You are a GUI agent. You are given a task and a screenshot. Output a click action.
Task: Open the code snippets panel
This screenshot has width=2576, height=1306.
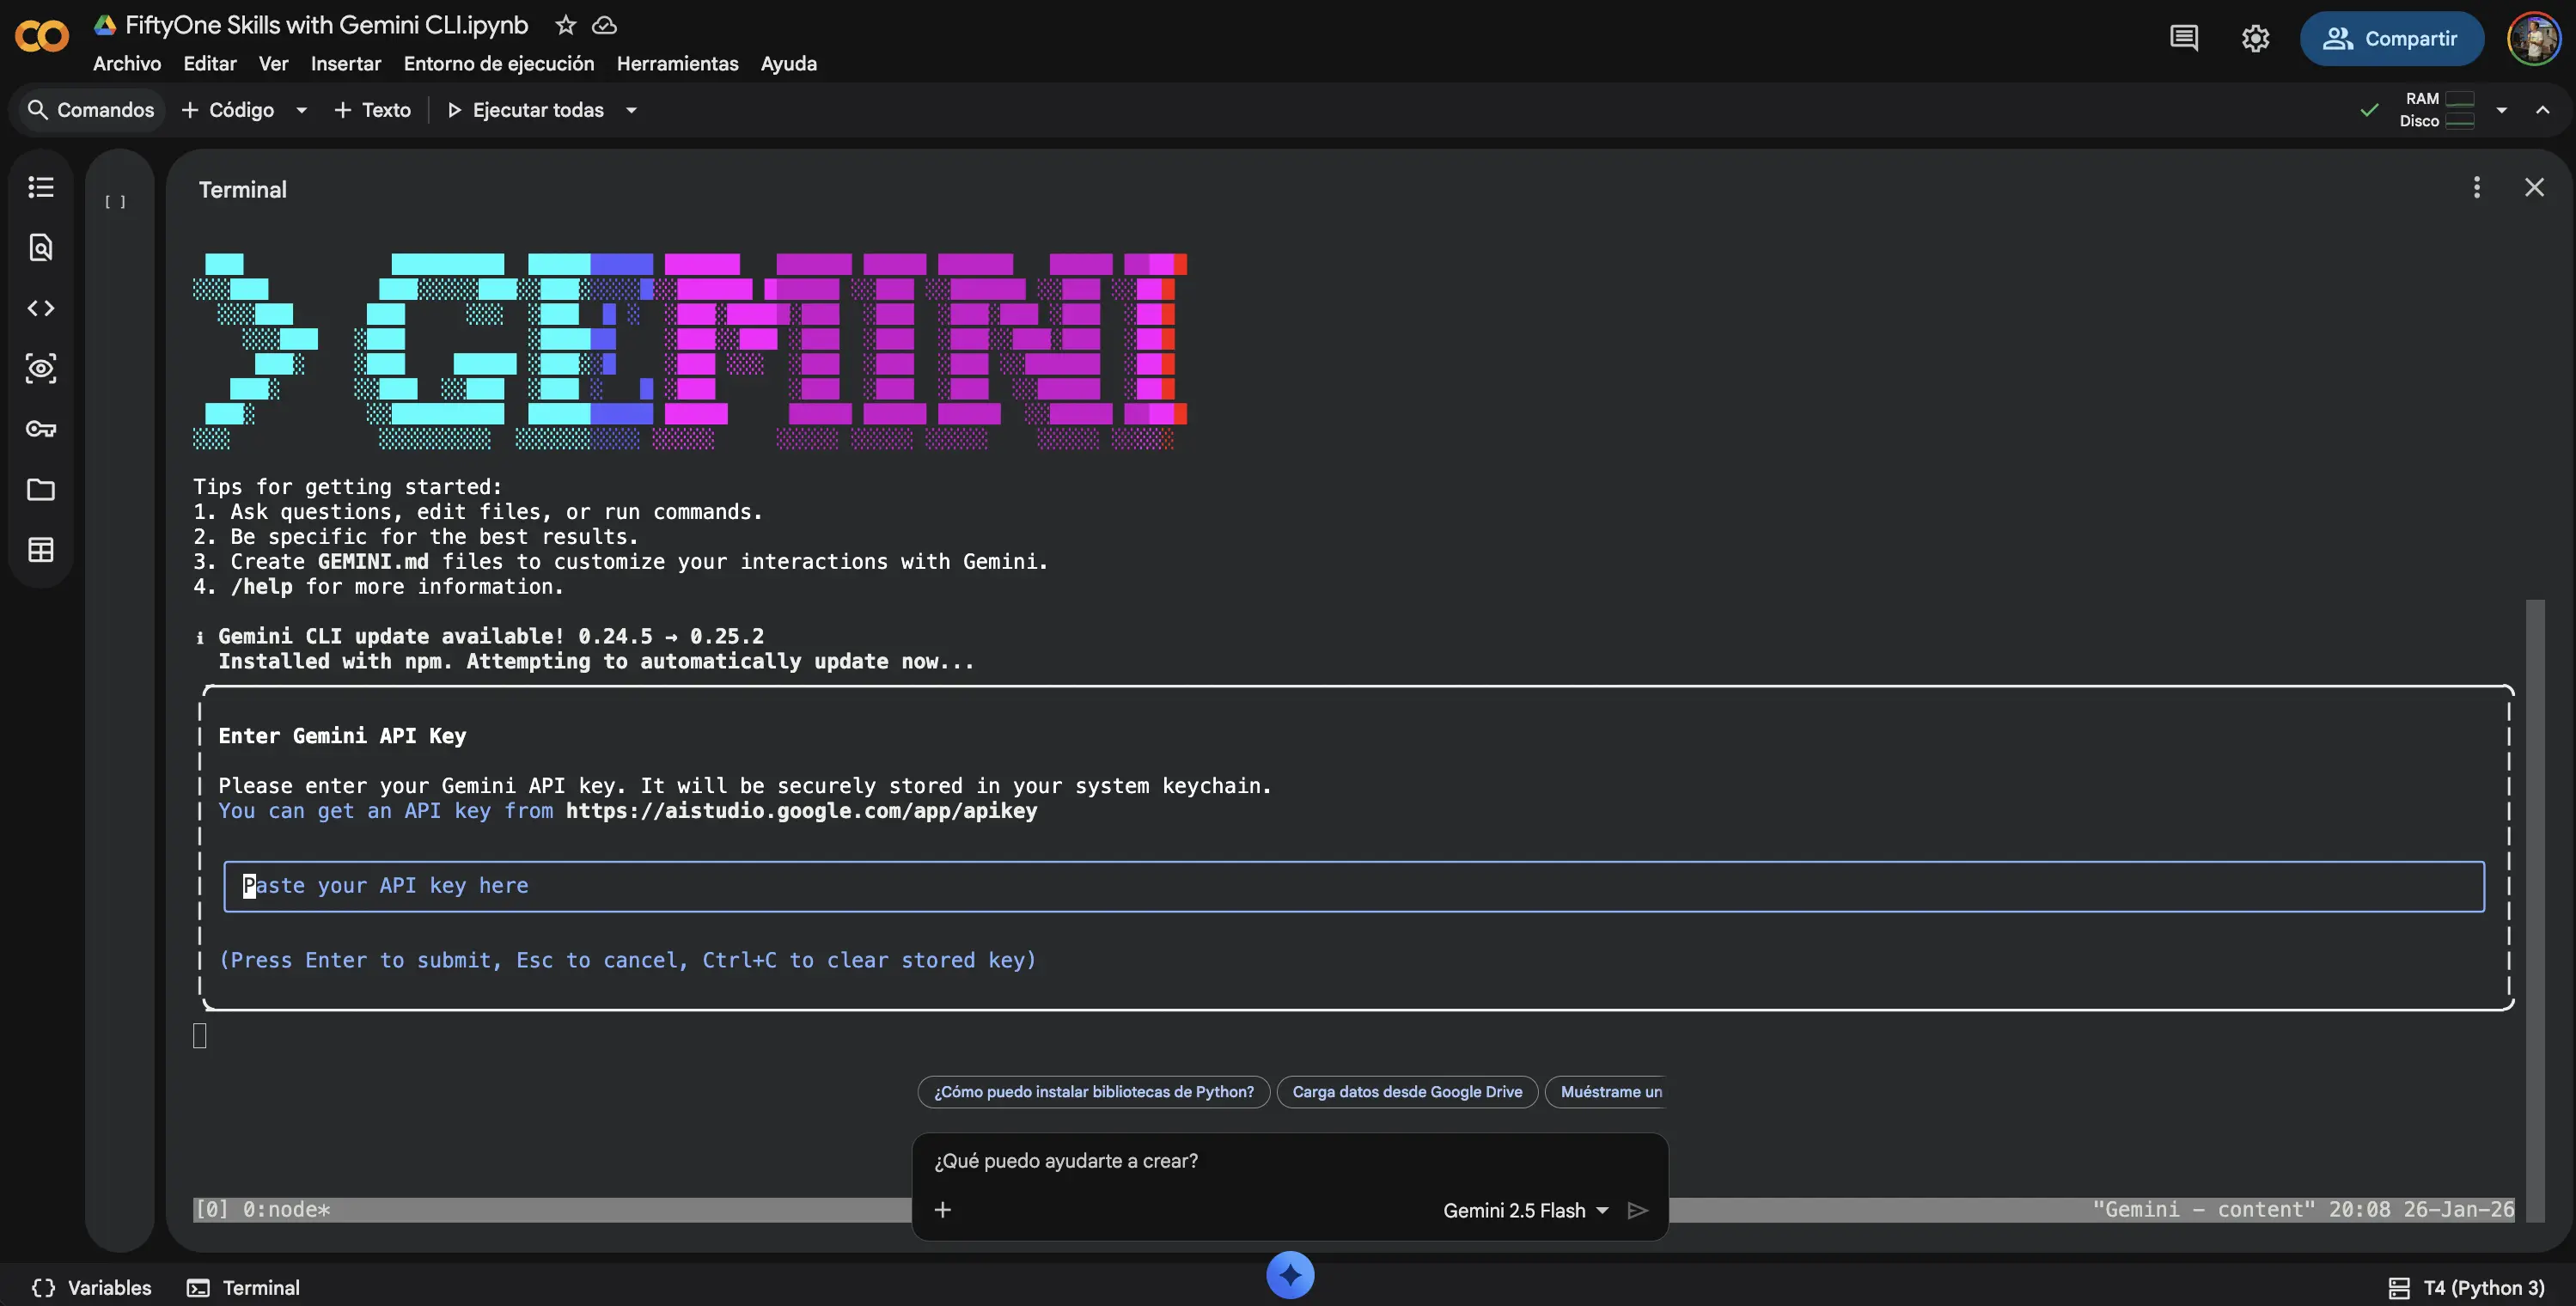click(41, 308)
